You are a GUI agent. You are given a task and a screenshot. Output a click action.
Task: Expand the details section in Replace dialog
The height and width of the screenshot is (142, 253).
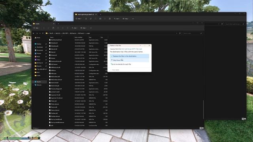point(115,70)
